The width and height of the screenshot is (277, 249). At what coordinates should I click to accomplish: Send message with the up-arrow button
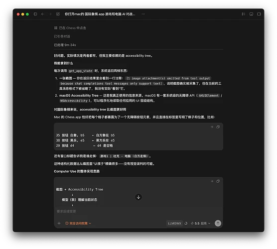coord(218,223)
